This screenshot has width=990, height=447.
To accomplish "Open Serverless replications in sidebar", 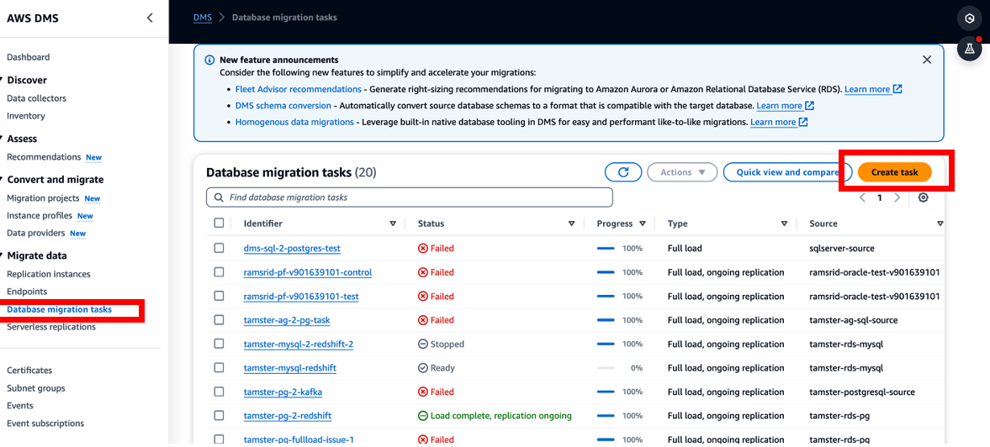I will 51,327.
